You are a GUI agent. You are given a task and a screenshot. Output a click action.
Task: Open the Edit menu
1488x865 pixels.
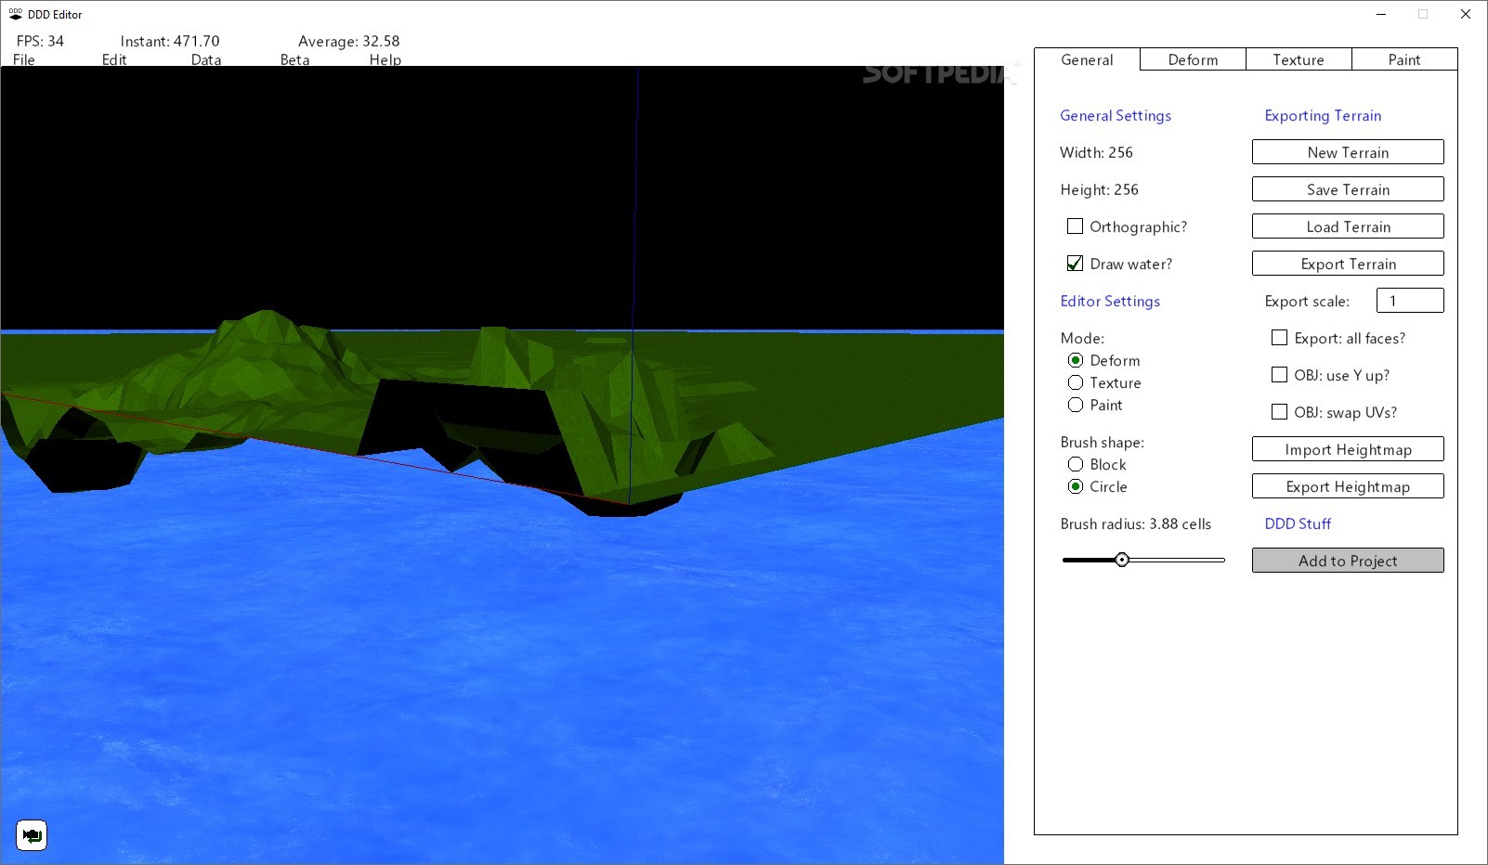[x=114, y=59]
